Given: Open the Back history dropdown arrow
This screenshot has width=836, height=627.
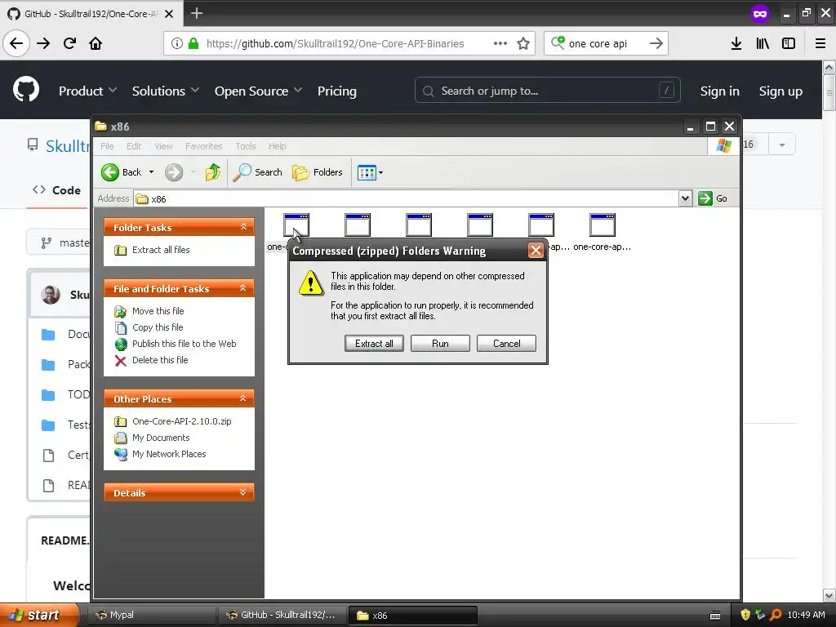Looking at the screenshot, I should click(151, 172).
